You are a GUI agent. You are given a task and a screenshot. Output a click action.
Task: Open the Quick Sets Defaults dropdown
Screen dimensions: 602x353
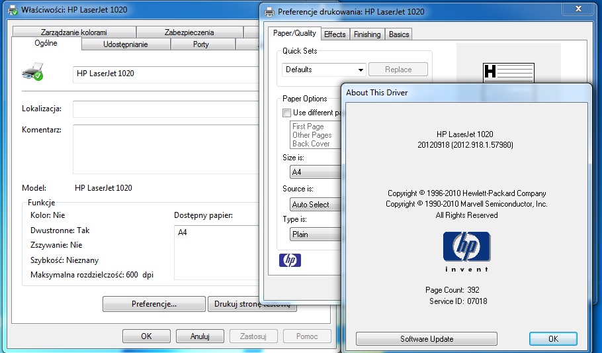click(323, 70)
